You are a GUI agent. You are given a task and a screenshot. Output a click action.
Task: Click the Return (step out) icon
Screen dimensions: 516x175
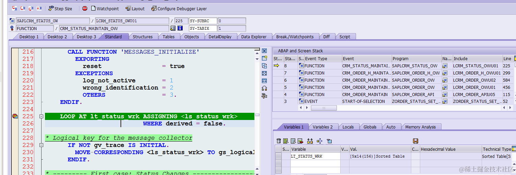pyautogui.click(x=31, y=8)
